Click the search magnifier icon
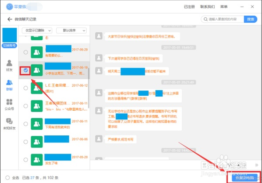Viewport: 262px width, 183px height. [x=205, y=19]
